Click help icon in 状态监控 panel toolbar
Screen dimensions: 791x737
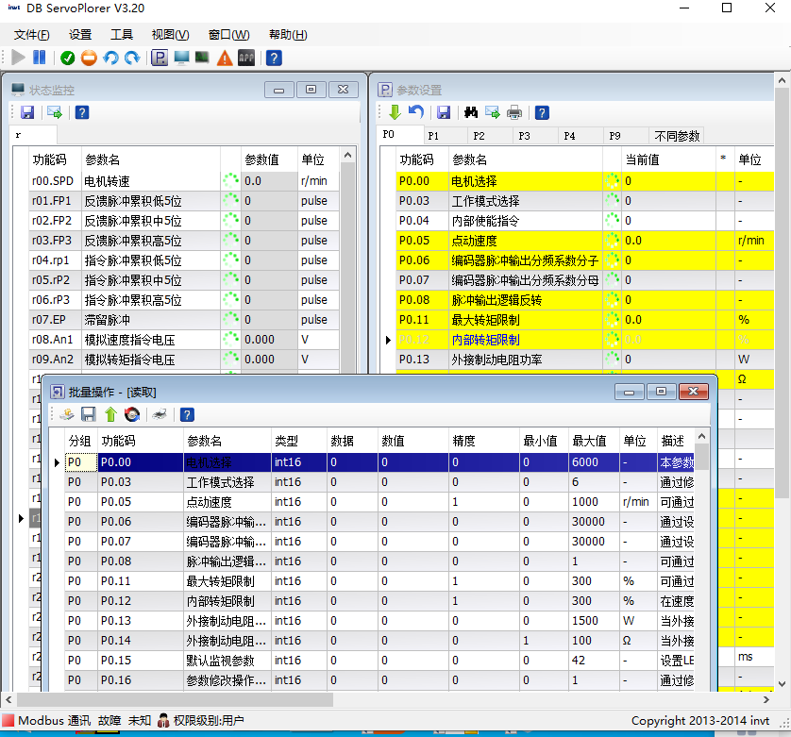[82, 112]
